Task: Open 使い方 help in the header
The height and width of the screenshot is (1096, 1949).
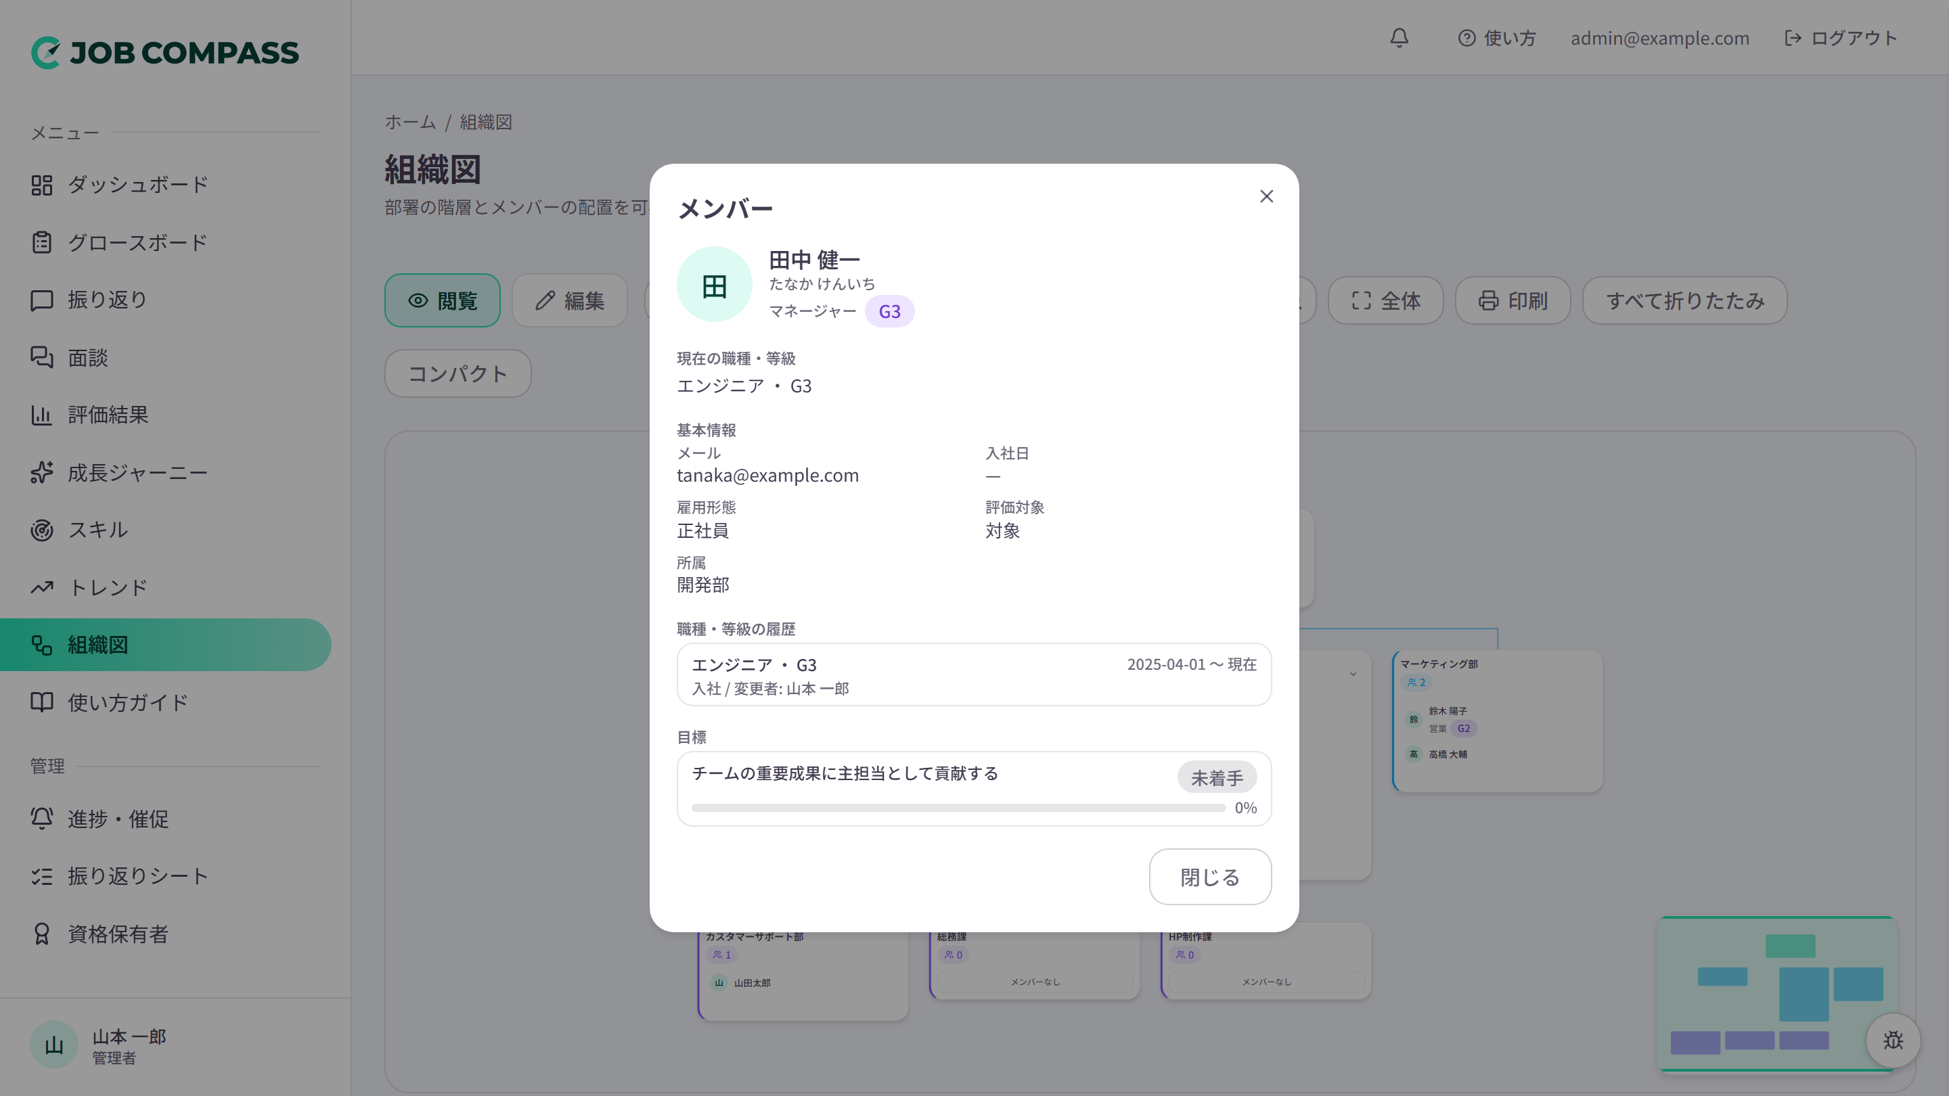Action: pyautogui.click(x=1496, y=38)
